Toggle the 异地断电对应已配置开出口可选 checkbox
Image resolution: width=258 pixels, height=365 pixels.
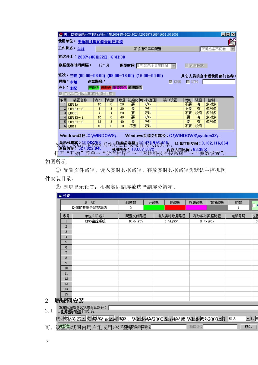point(60,93)
